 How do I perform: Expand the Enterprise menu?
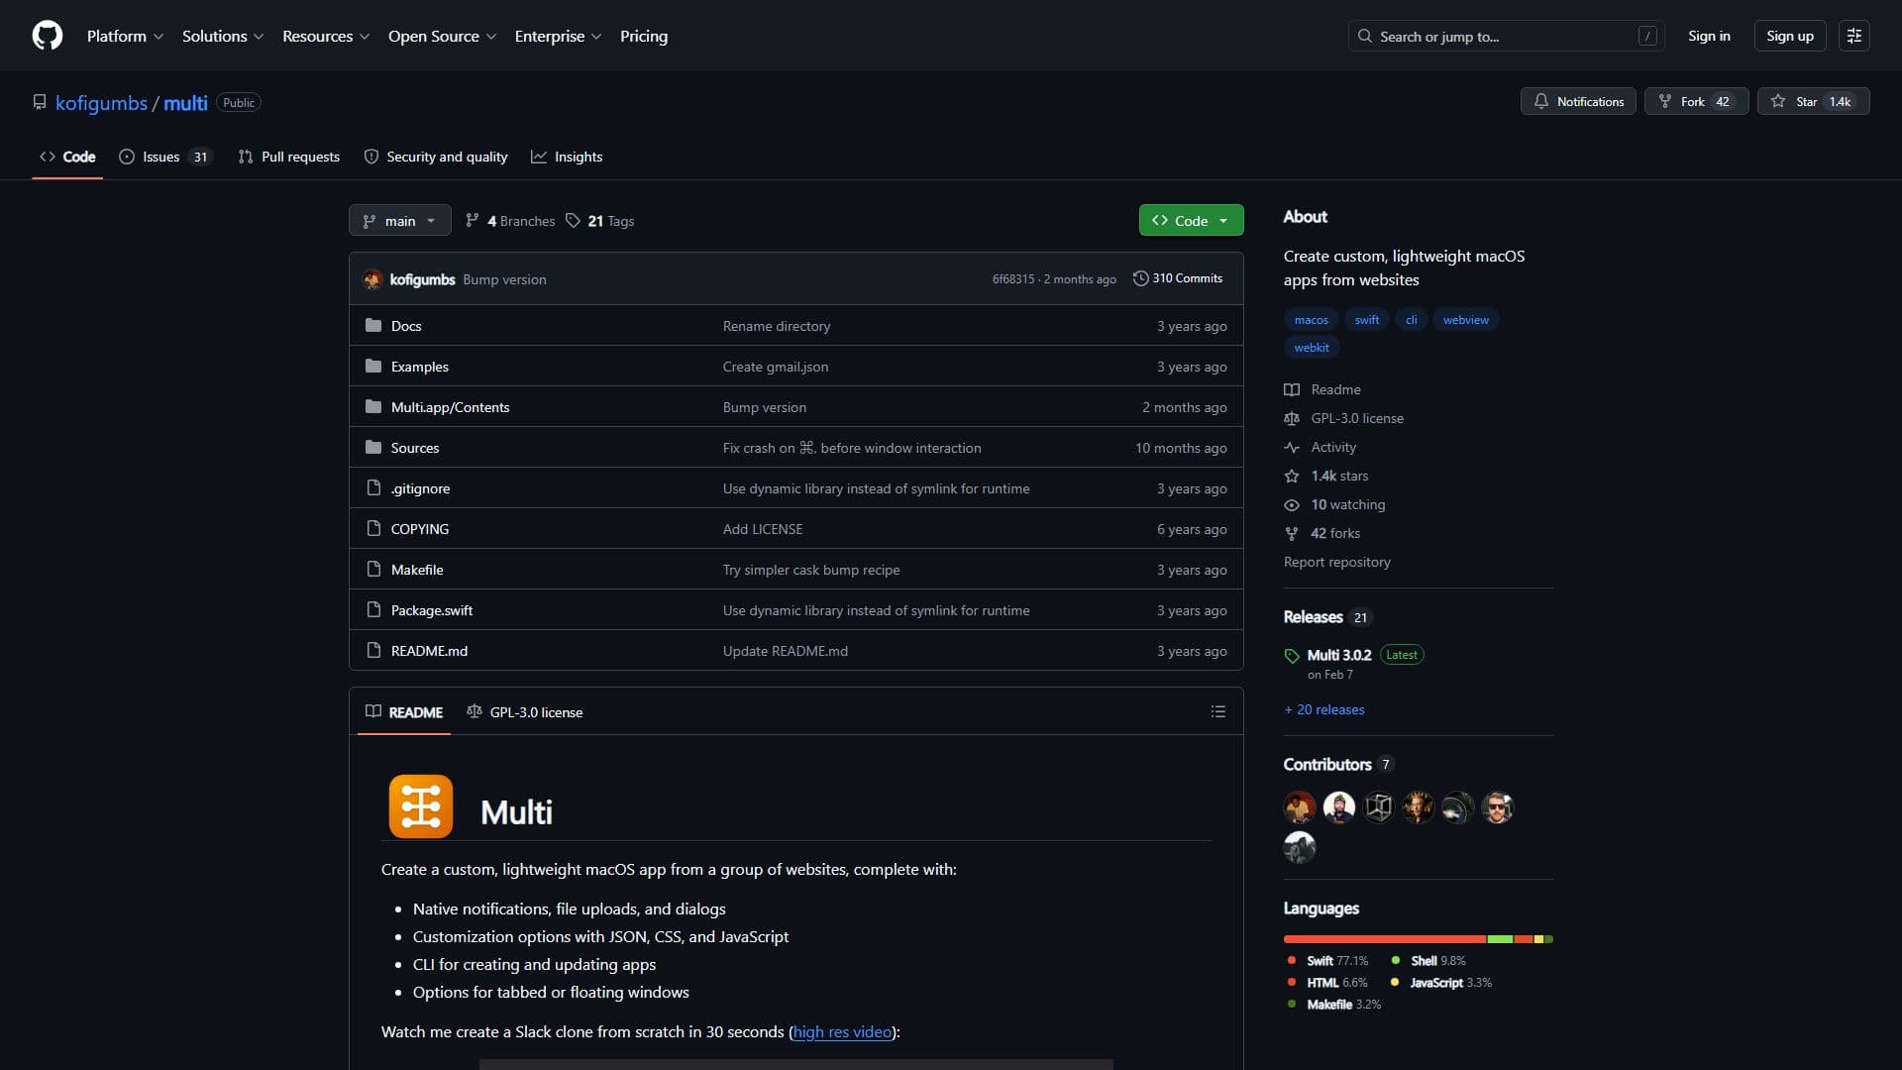coord(558,36)
